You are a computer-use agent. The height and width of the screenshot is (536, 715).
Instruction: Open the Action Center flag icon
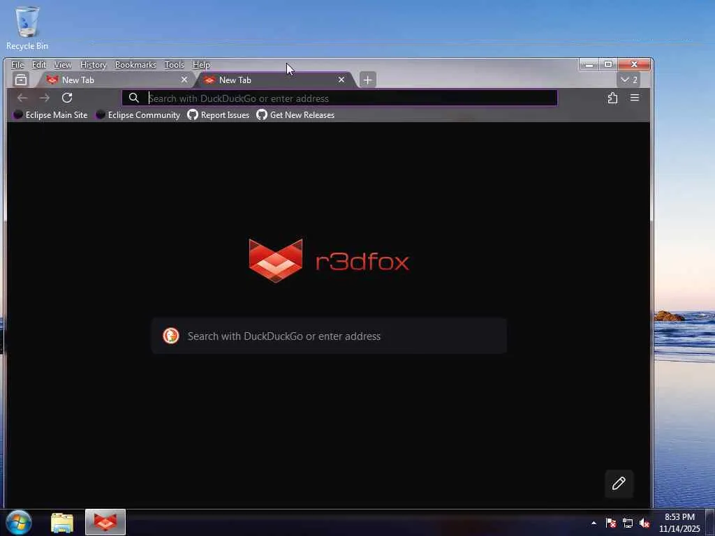point(611,523)
